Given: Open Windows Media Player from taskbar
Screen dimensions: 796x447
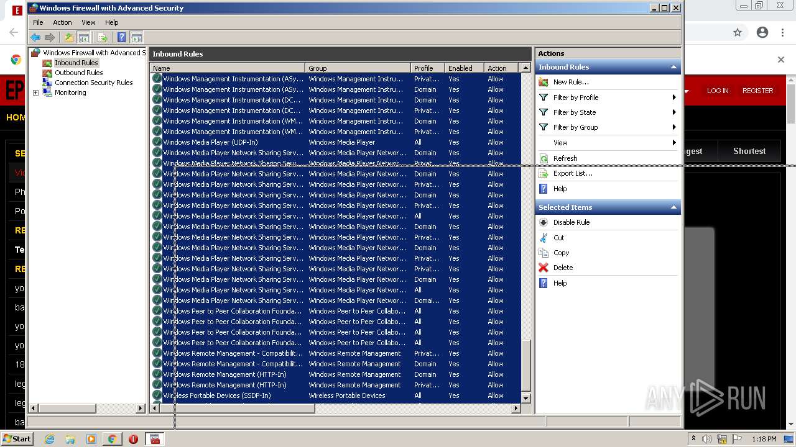Looking at the screenshot, I should (x=91, y=439).
